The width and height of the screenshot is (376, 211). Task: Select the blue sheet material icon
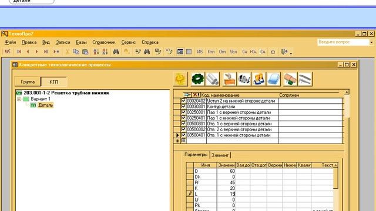click(273, 79)
